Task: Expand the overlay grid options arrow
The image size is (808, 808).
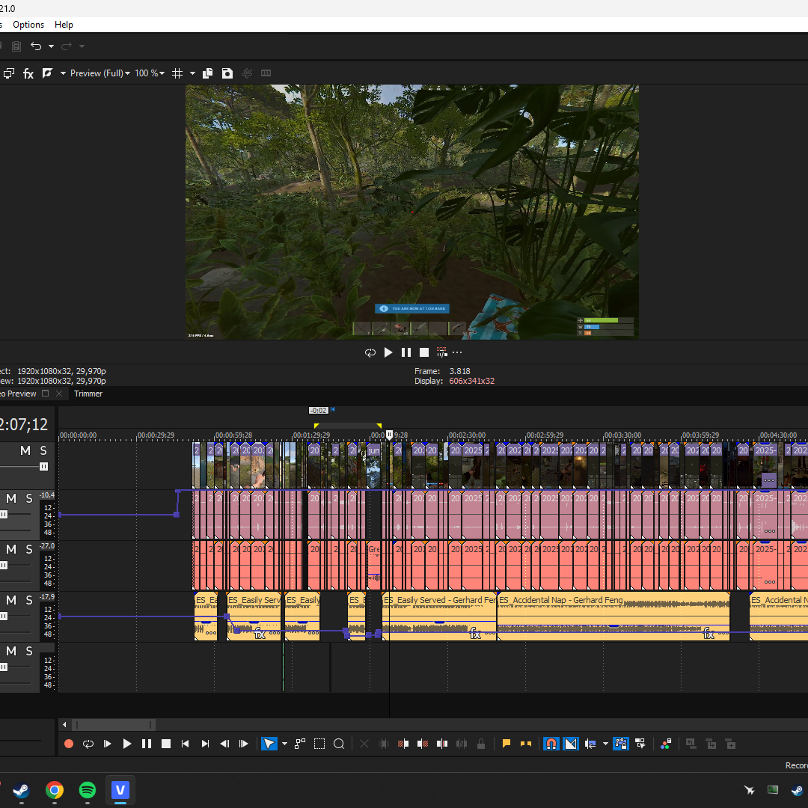Action: point(192,73)
